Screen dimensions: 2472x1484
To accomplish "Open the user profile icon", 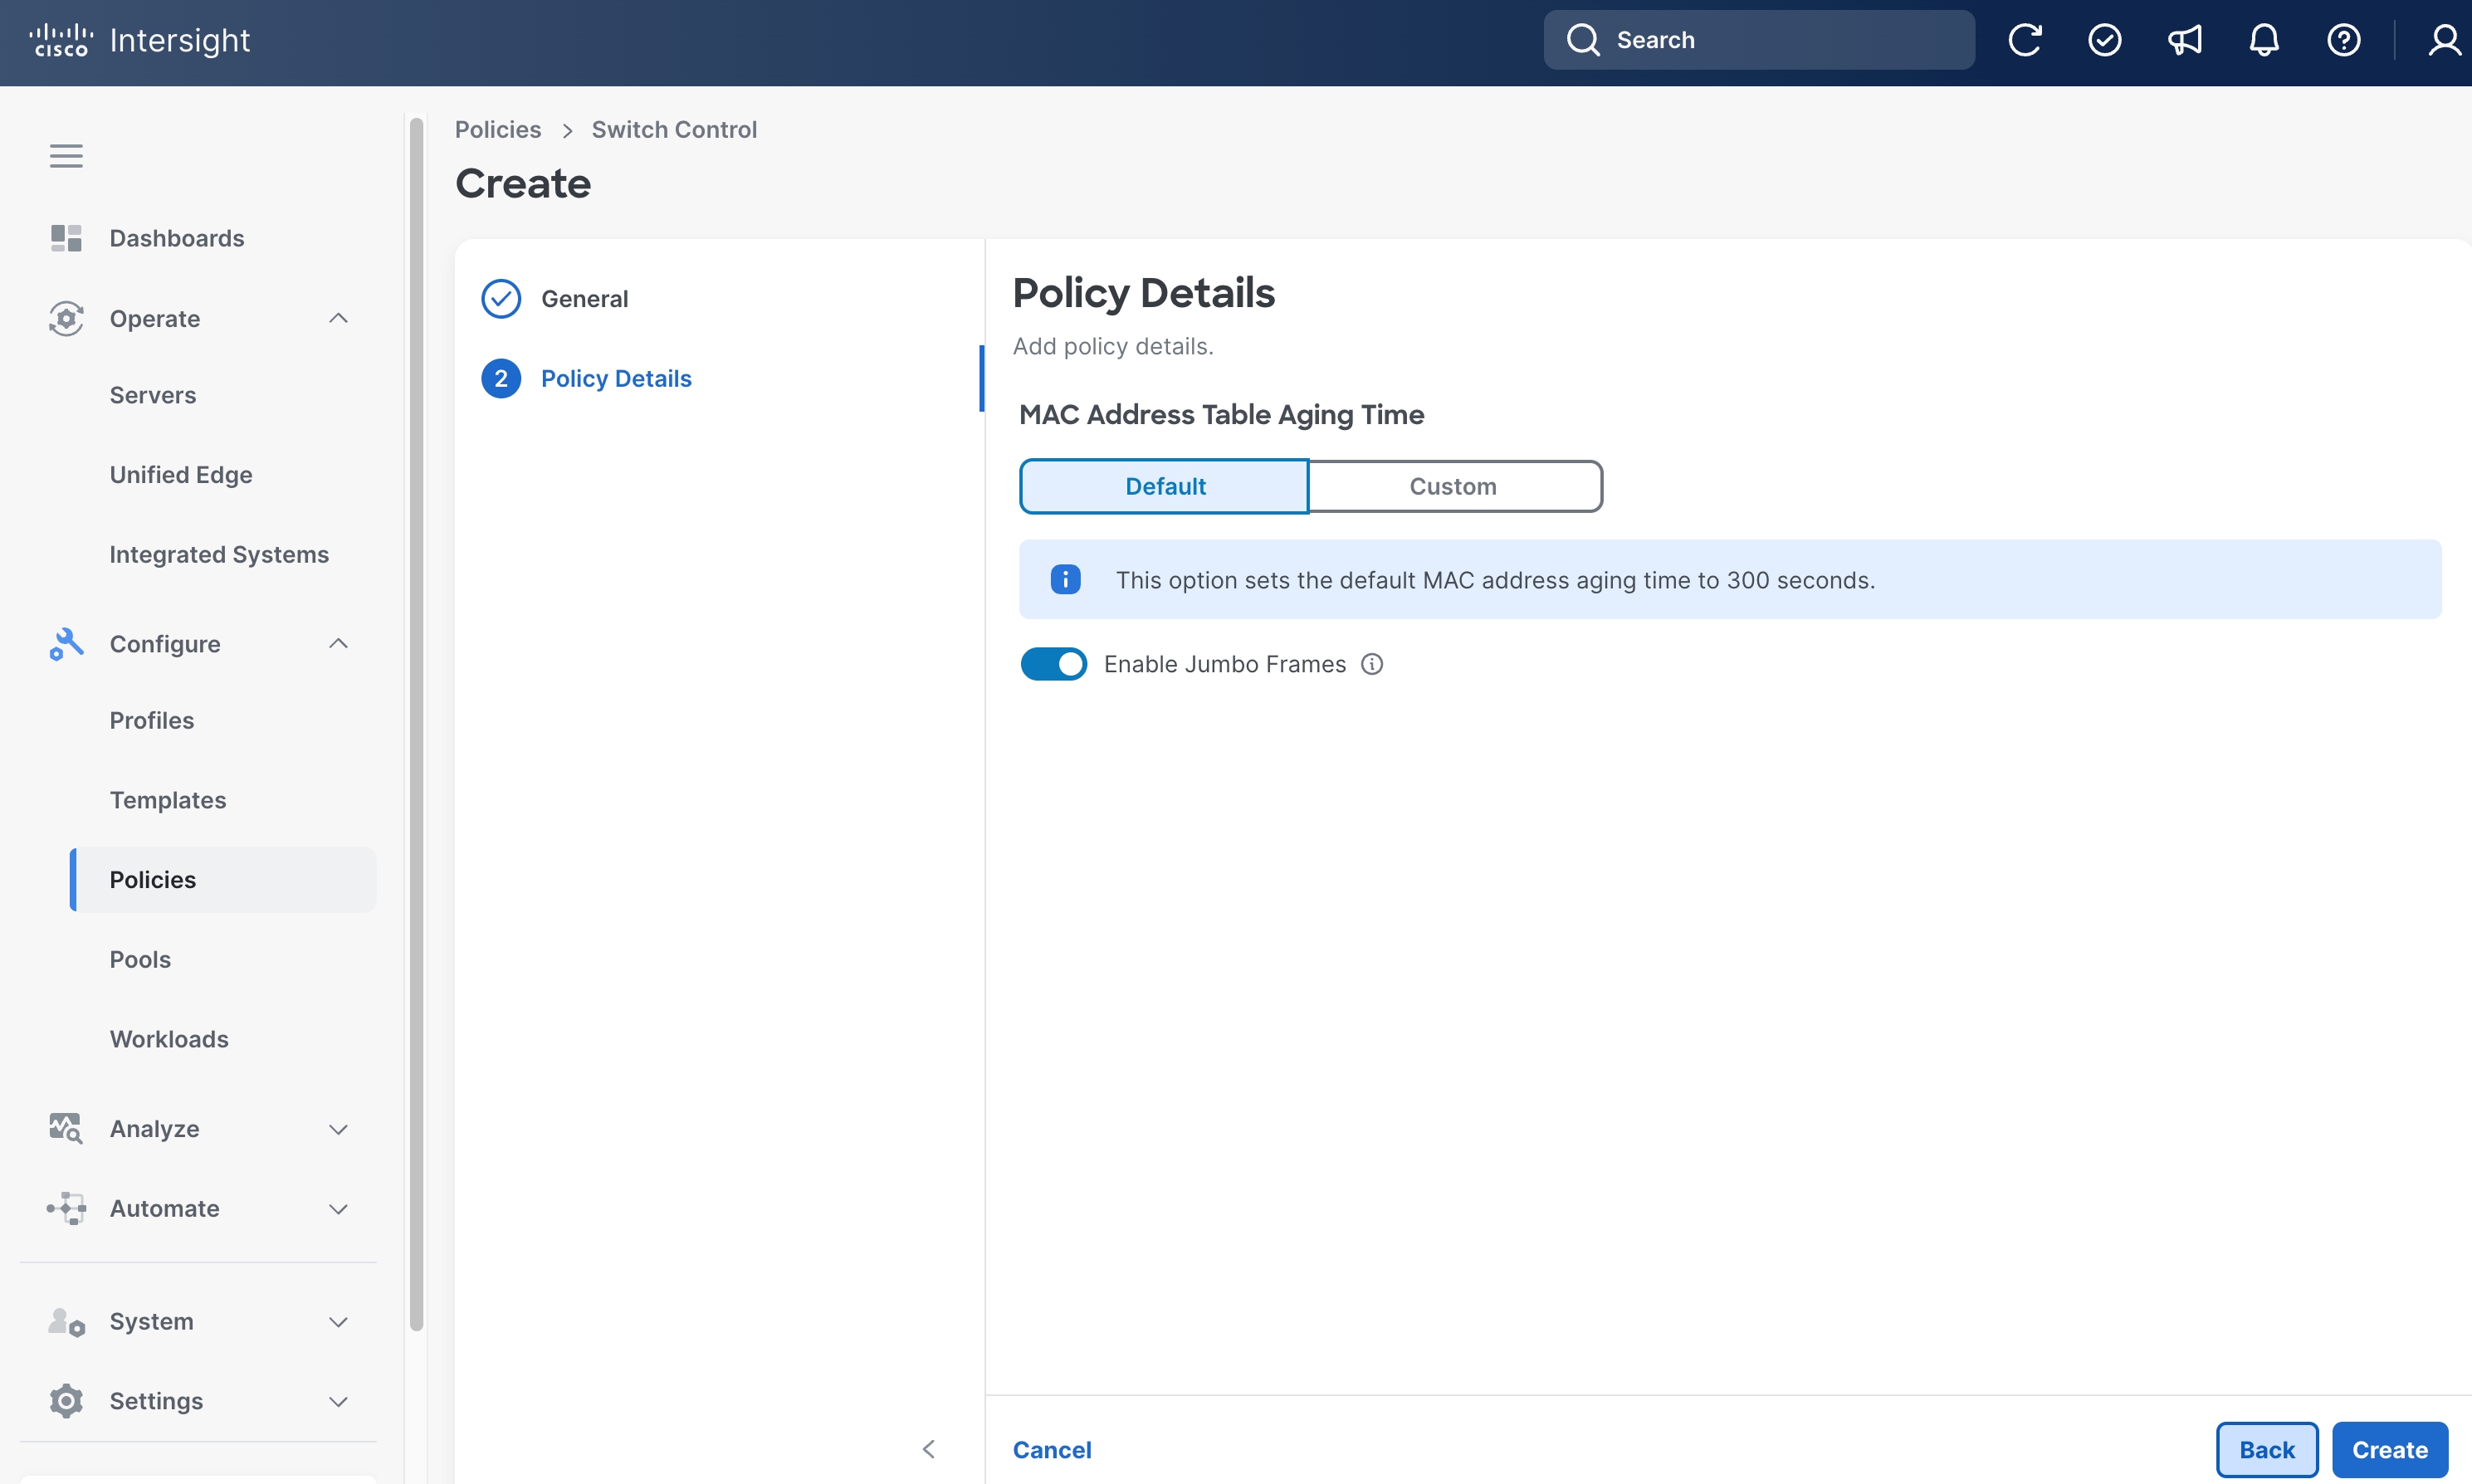I will point(2445,40).
